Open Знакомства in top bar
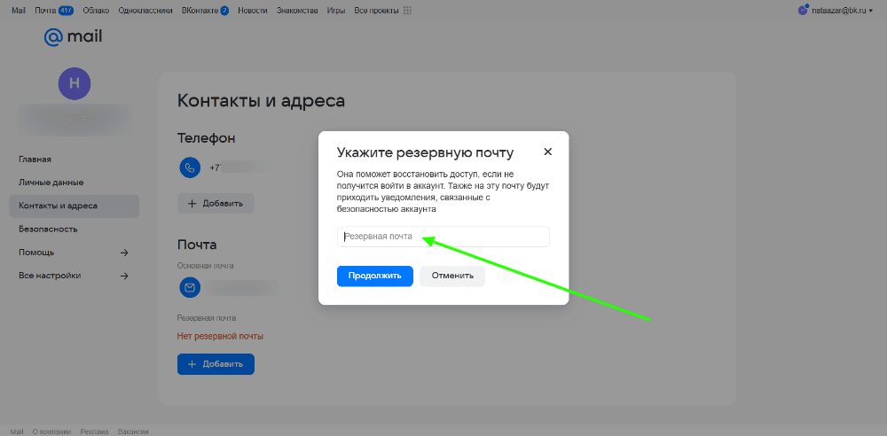887x436 pixels. point(297,11)
